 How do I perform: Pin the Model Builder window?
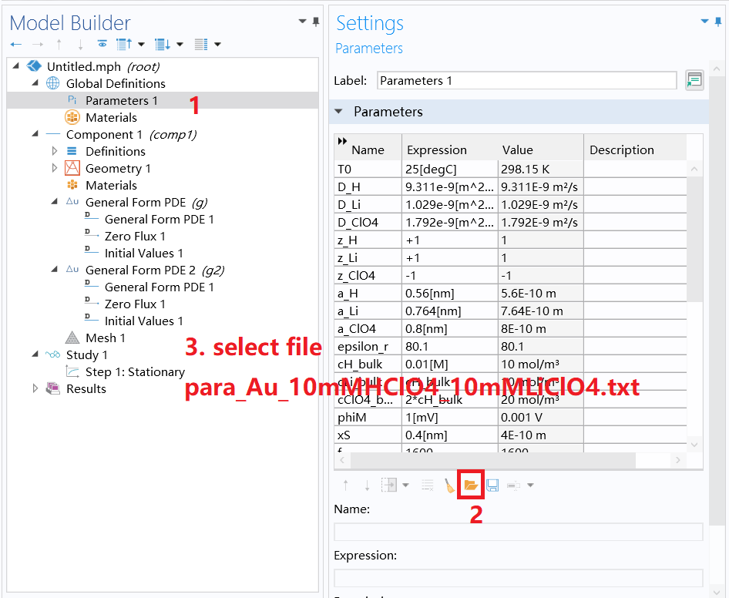pos(315,22)
